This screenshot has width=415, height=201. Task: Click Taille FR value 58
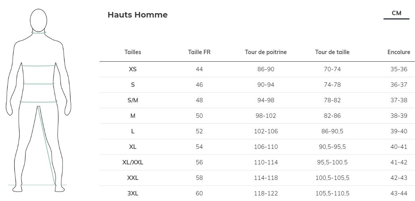(x=199, y=178)
